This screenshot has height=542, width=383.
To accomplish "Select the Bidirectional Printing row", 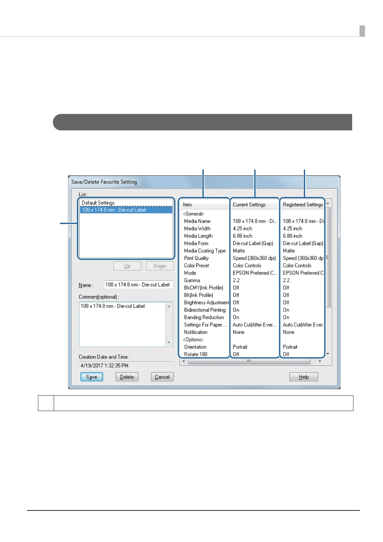I will [253, 310].
